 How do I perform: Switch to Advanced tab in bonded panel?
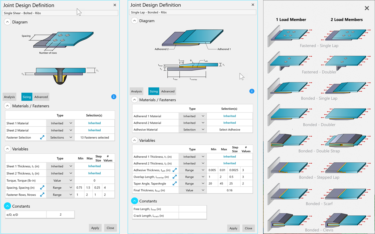[168, 91]
